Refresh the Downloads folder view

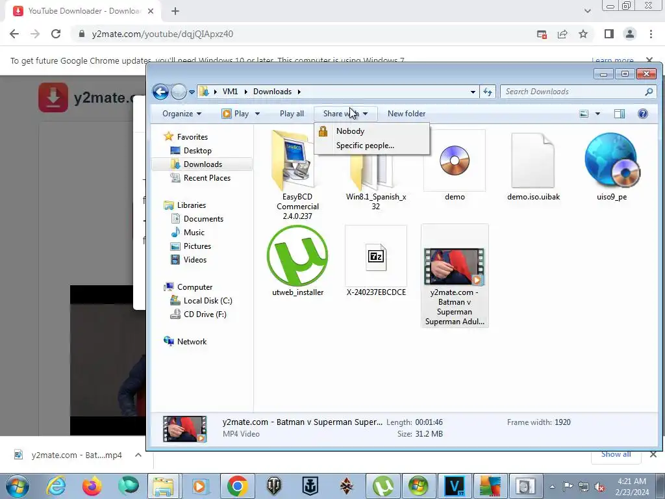point(487,92)
